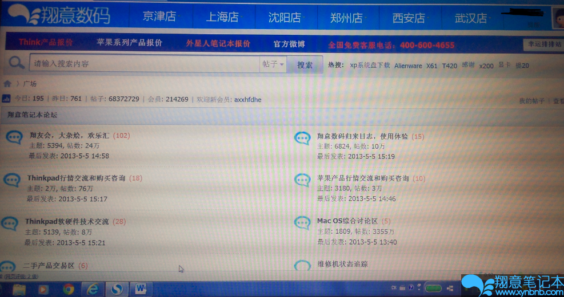
Task: Click the forum icon beside 二手产品交易区
Action: [7, 267]
